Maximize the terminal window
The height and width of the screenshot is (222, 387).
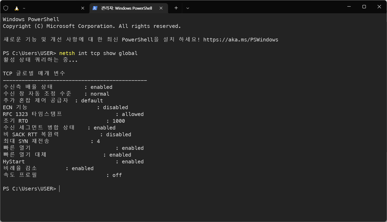coord(364,7)
